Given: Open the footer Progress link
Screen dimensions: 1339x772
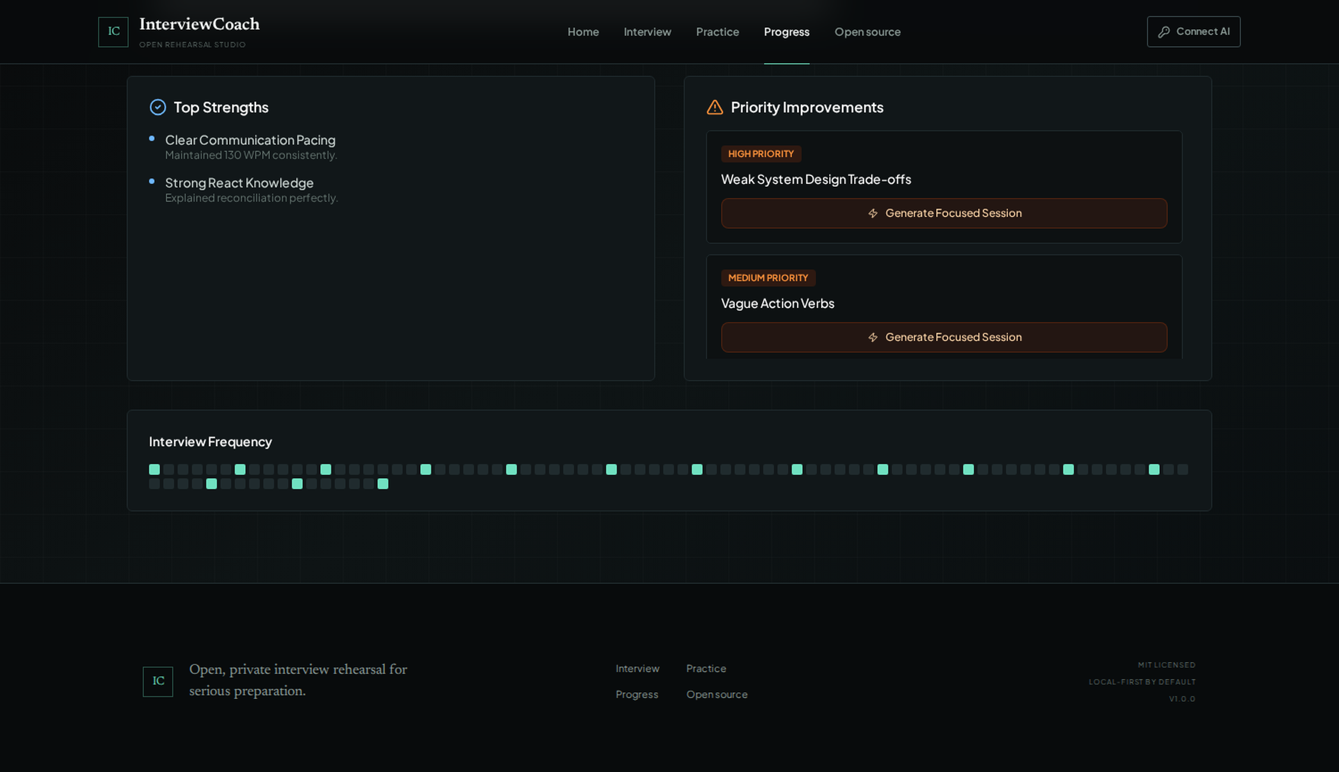Looking at the screenshot, I should coord(637,694).
